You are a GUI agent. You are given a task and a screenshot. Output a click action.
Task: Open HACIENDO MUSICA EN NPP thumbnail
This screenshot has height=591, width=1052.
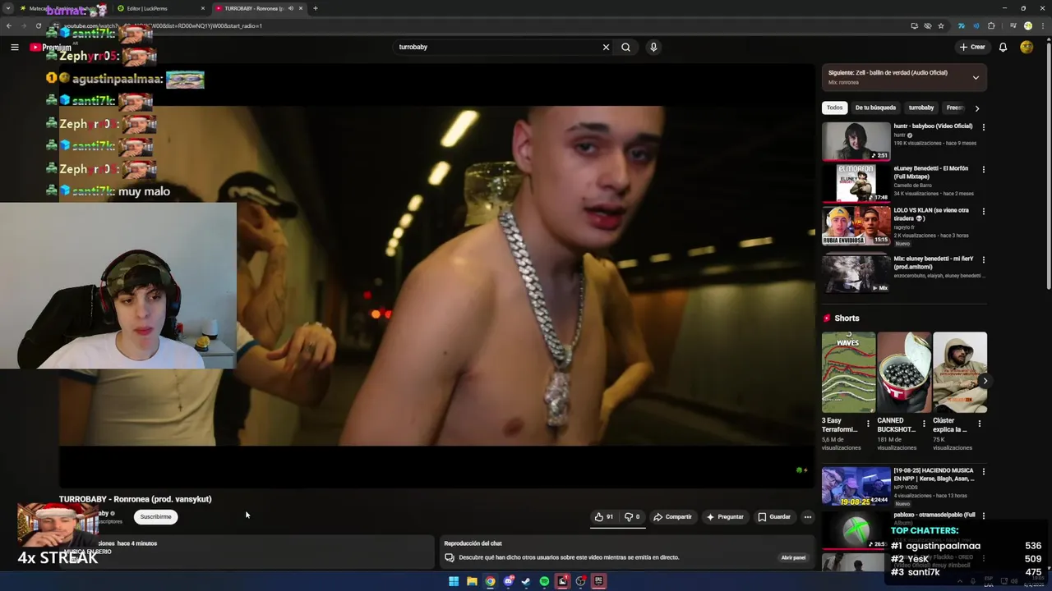pos(856,485)
